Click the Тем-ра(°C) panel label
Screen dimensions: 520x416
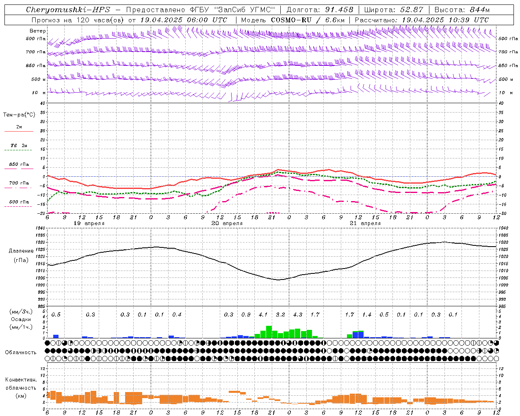coord(19,115)
